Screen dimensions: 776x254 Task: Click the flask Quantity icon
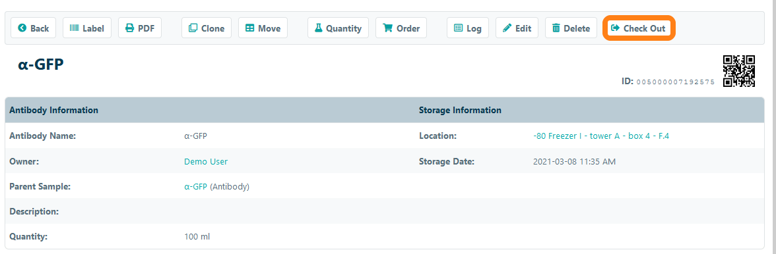pyautogui.click(x=319, y=28)
